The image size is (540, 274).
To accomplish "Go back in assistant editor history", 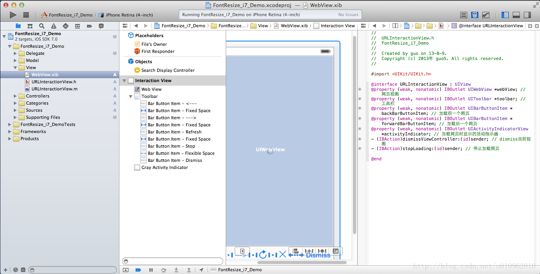I will pos(374,26).
